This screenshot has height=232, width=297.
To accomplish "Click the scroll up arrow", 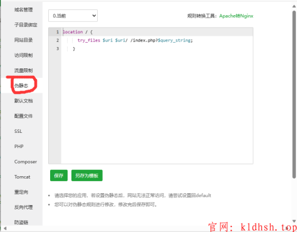I will [294, 6].
